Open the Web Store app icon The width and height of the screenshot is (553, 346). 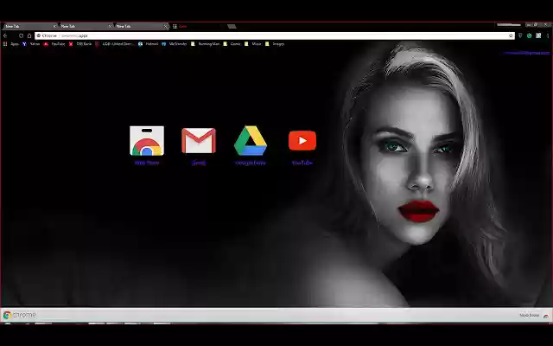coord(147,140)
